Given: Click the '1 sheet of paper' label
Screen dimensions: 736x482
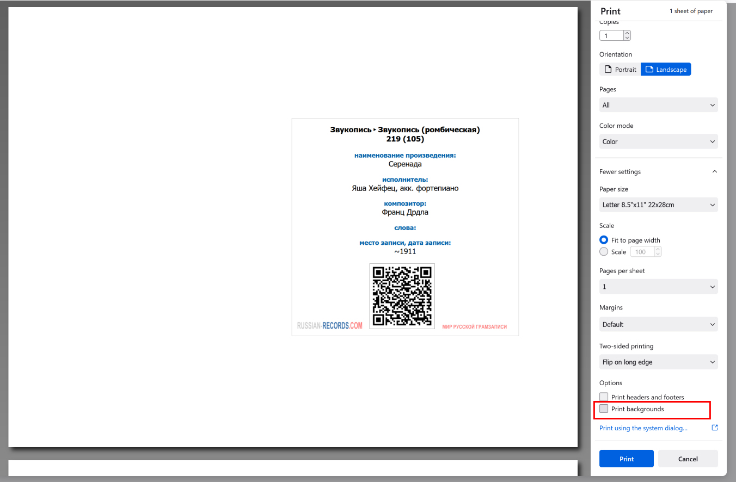Looking at the screenshot, I should click(691, 11).
